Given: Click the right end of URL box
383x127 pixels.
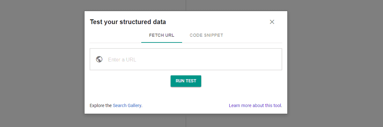Looking at the screenshot, I should coord(274,60).
